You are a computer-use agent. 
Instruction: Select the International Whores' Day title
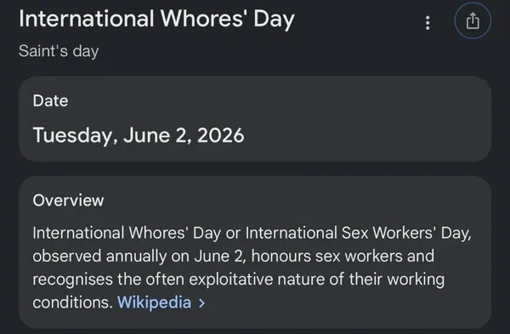click(x=156, y=20)
